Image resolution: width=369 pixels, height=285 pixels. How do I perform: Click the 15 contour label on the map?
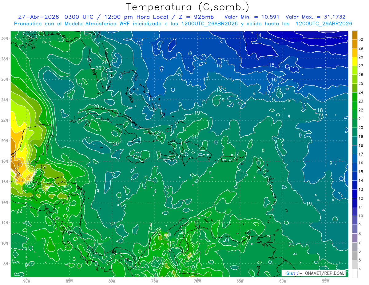click(272, 65)
